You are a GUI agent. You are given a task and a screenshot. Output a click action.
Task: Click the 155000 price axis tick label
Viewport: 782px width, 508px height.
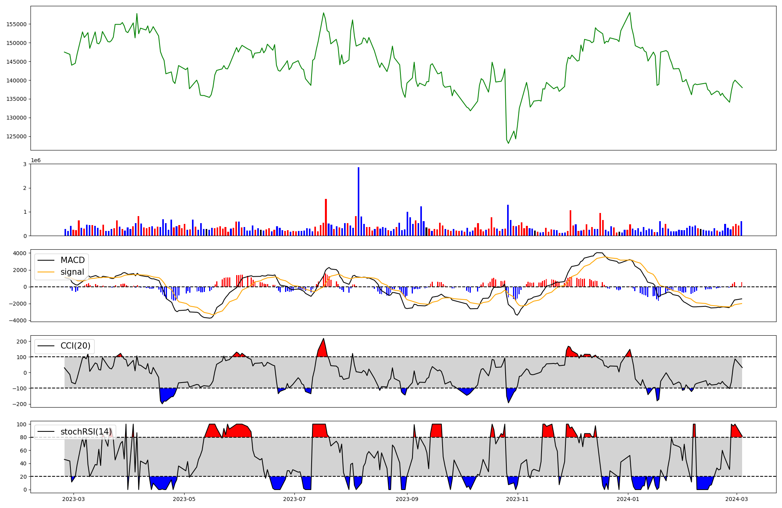pyautogui.click(x=16, y=24)
